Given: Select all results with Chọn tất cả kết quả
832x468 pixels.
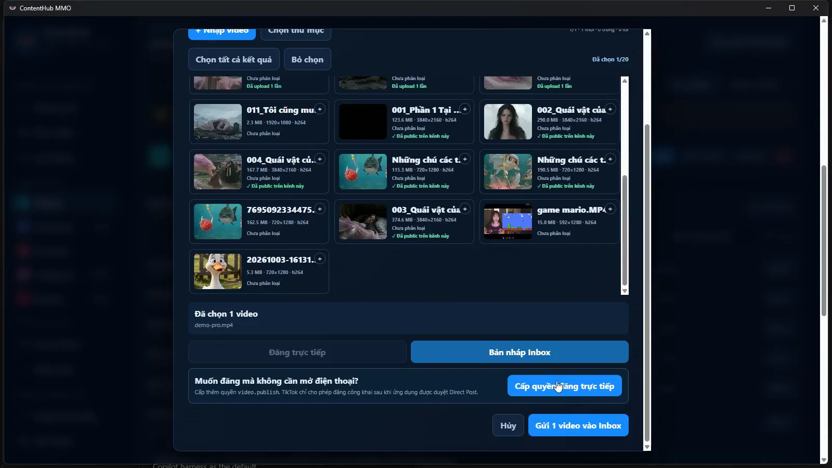Looking at the screenshot, I should 233,59.
